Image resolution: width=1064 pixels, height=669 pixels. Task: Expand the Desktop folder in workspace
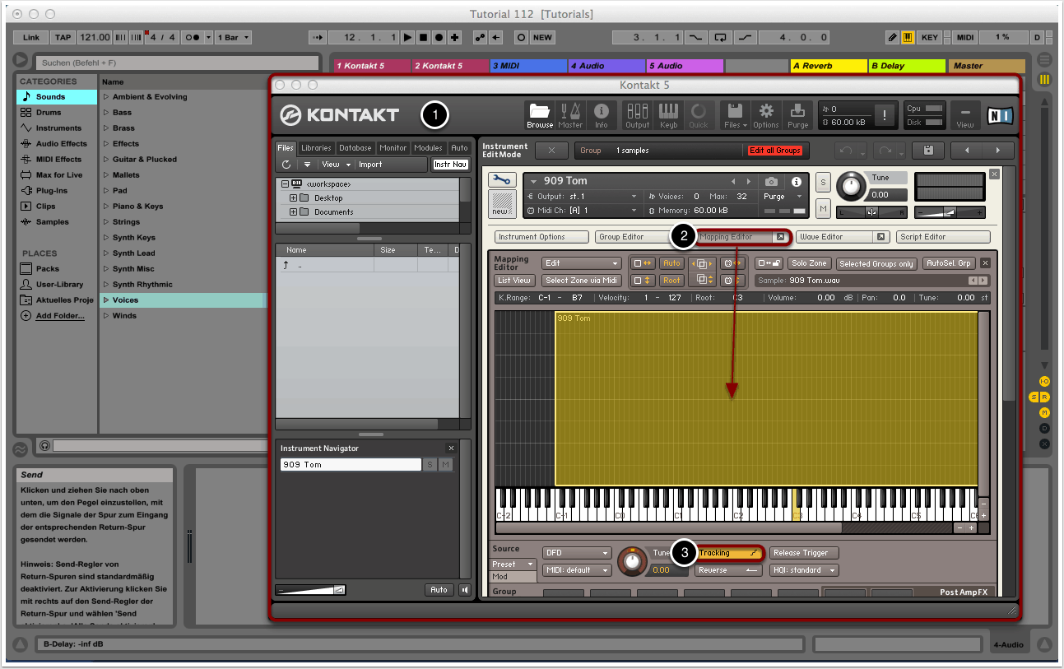click(293, 198)
